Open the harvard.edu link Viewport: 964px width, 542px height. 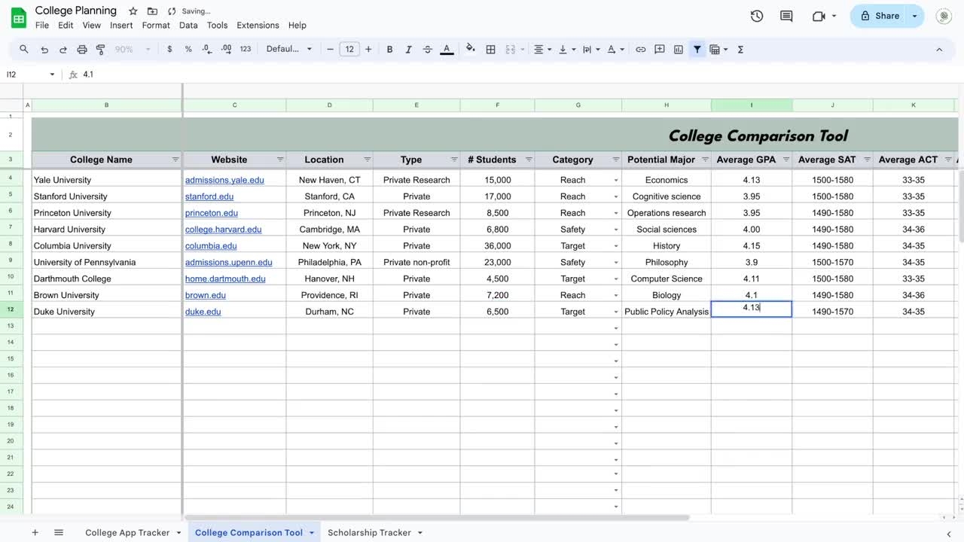click(x=223, y=229)
